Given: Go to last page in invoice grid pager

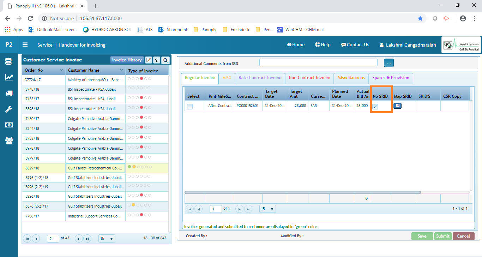Looking at the screenshot, I should pyautogui.click(x=248, y=209).
